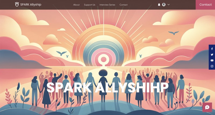The height and width of the screenshot is (115, 215).
Task: Select the Contact link in navigation menu
Action: [x=123, y=5]
